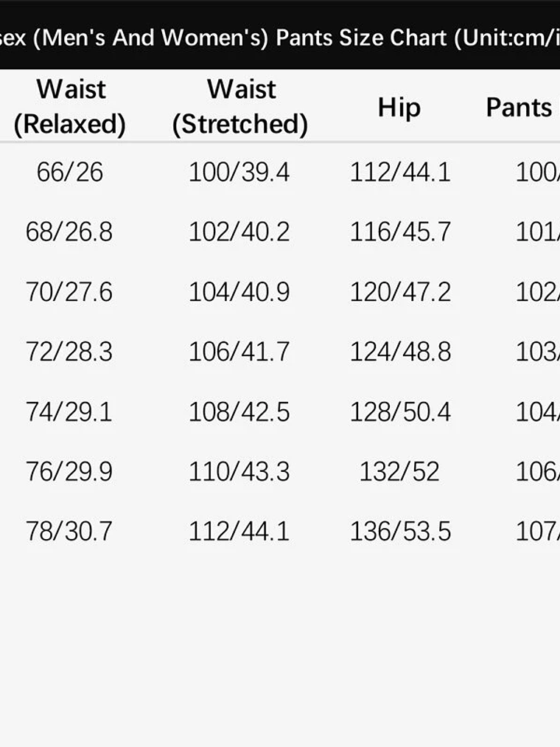Click the 110/43.3 stretched waist value
This screenshot has width=560, height=747.
coord(239,471)
